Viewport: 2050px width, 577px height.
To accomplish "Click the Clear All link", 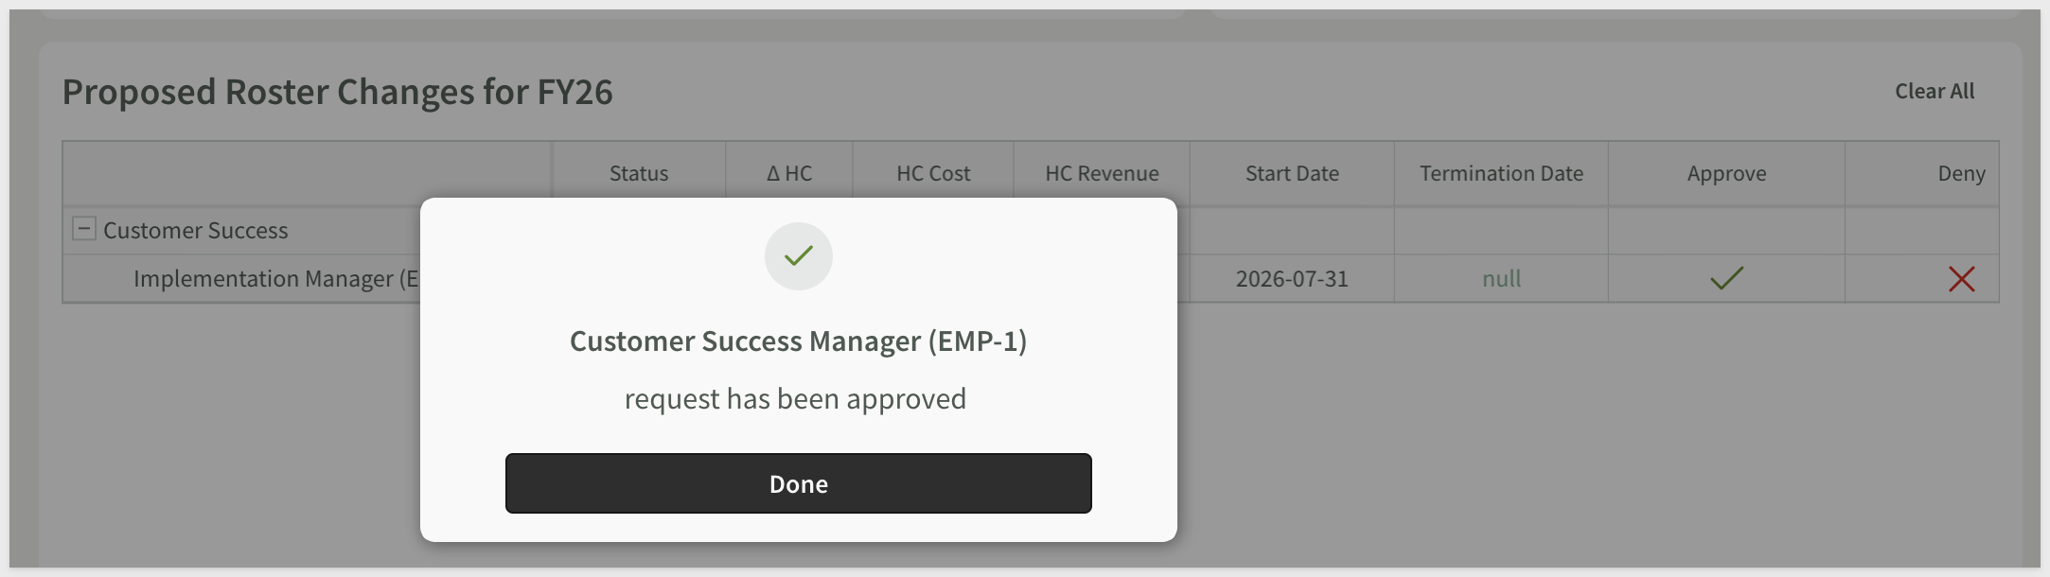I will 1934,92.
